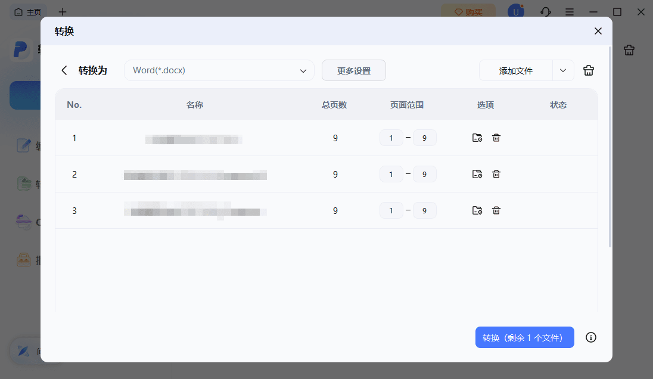This screenshot has width=653, height=379.
Task: Delete file row 1 from list
Action: (x=496, y=138)
